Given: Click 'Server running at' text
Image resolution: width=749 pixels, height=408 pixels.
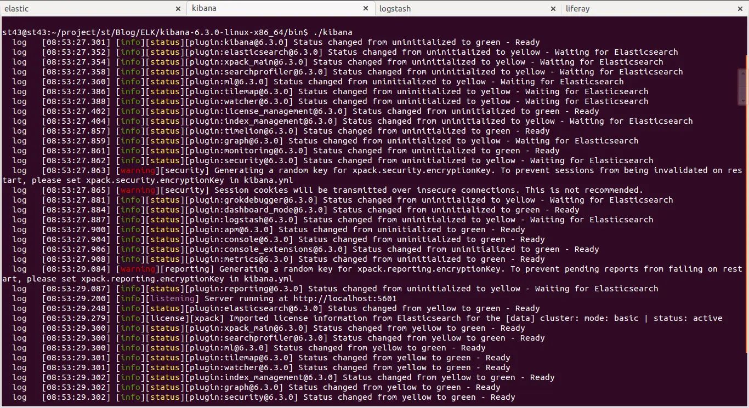Looking at the screenshot, I should click(247, 298).
